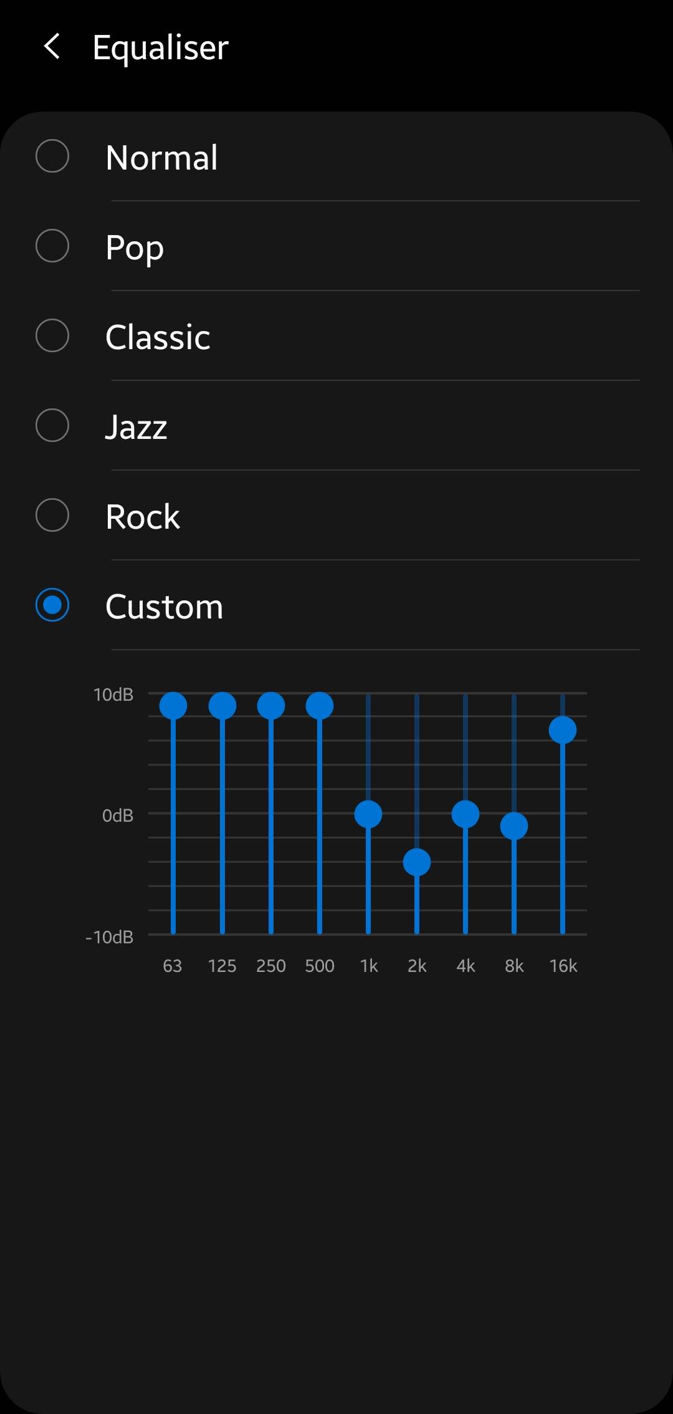Image resolution: width=673 pixels, height=1414 pixels.
Task: Select the Classic radio button
Action: (x=52, y=336)
